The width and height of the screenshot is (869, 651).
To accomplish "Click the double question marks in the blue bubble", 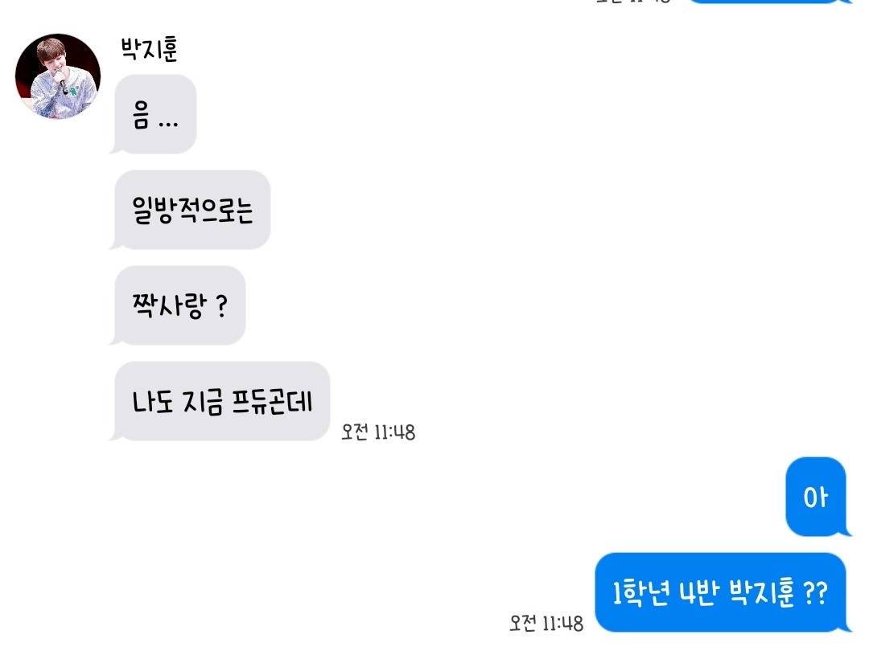I will (815, 592).
